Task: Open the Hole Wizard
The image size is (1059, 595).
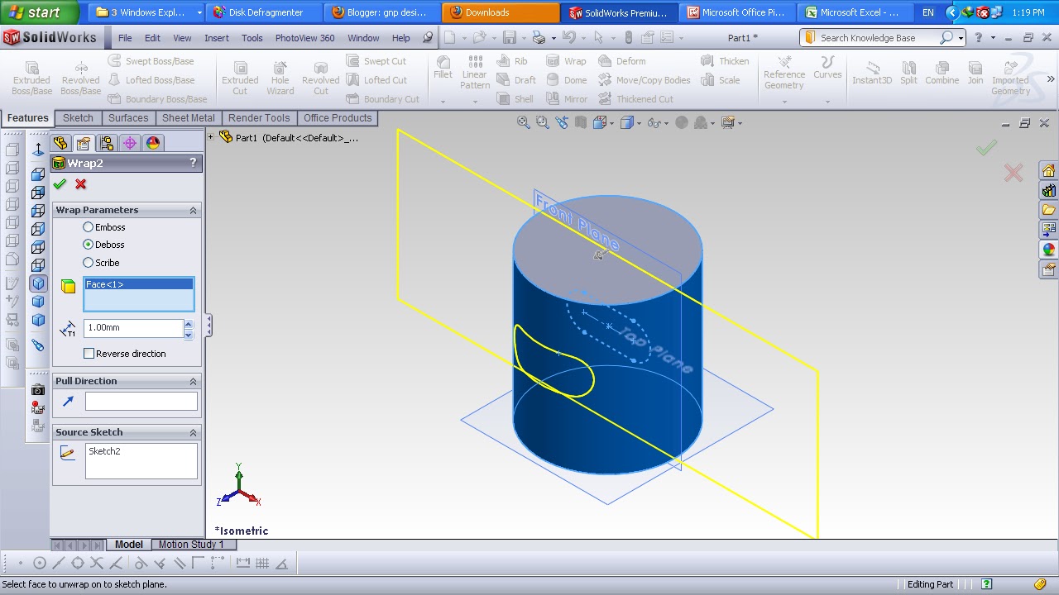Action: click(x=280, y=74)
